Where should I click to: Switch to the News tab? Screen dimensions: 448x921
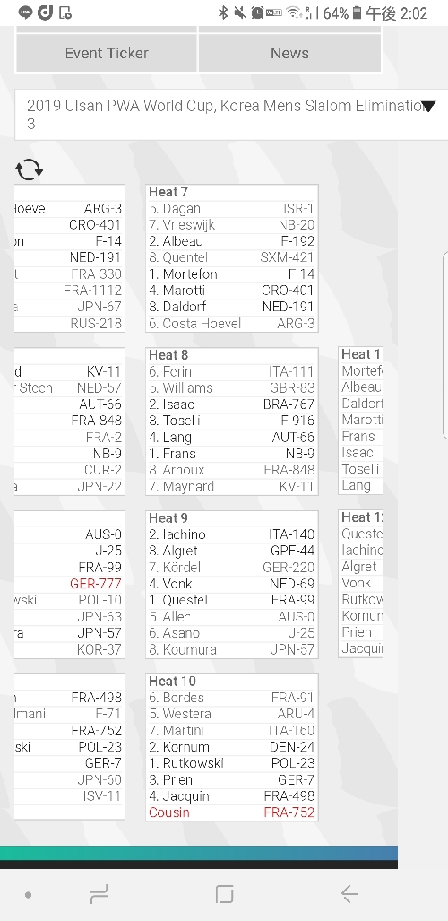point(290,53)
